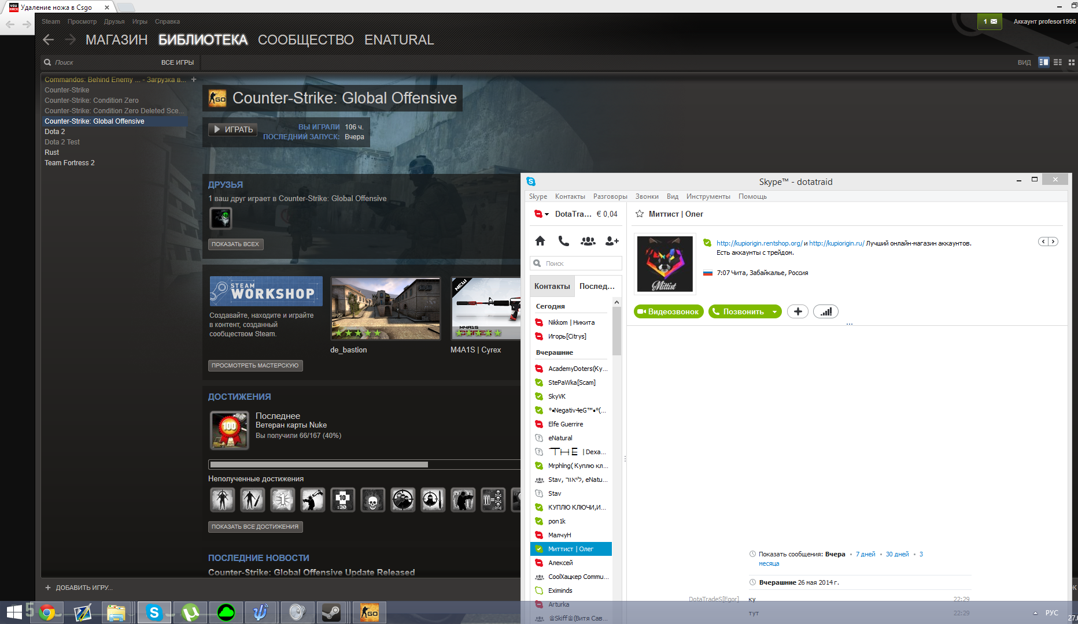Click ПОКАЗАТЬ ВСЕХ friends button
1078x624 pixels.
235,244
